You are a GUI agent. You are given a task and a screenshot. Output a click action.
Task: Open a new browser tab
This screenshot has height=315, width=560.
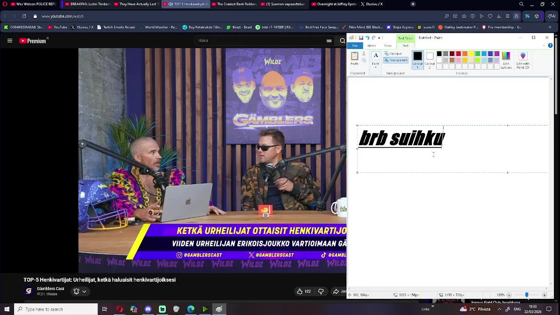413,4
